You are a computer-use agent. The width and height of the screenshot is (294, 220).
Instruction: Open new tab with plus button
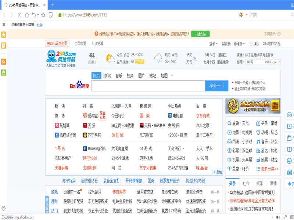tap(52, 5)
